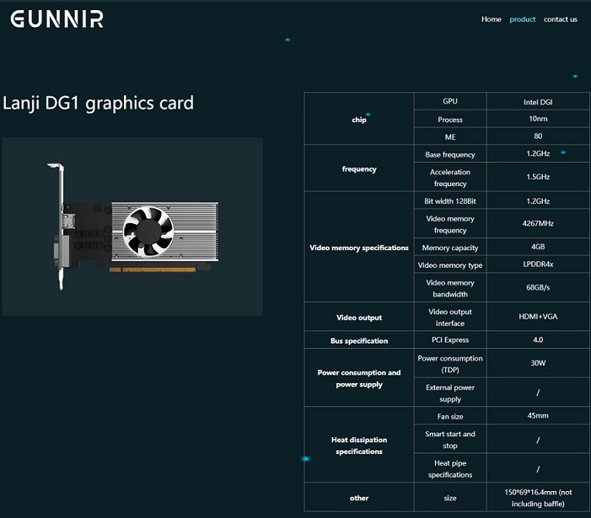Screen dimensions: 591x518
Task: Click the frequency category cell
Action: (x=359, y=168)
